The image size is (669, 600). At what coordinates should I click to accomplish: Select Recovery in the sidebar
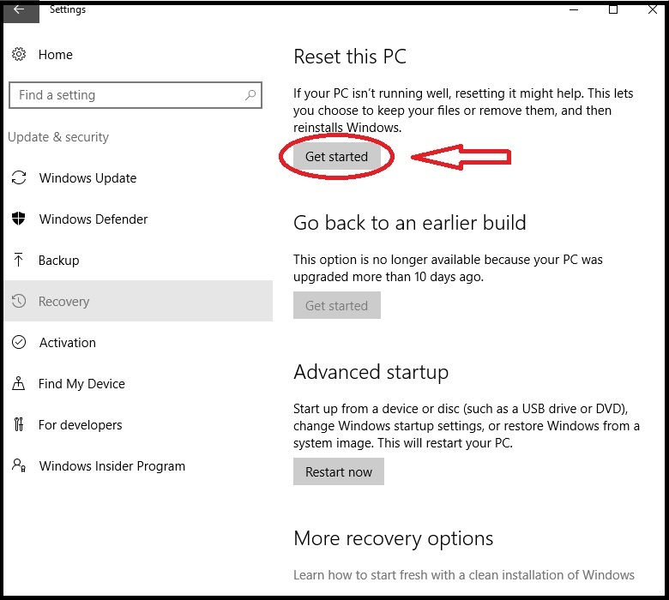pos(64,302)
